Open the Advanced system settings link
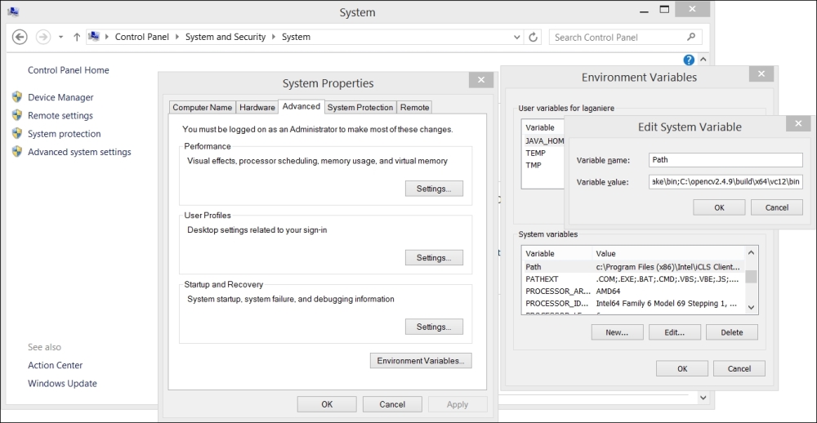 click(x=79, y=152)
